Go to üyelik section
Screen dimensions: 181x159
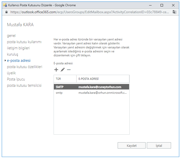point(11,73)
